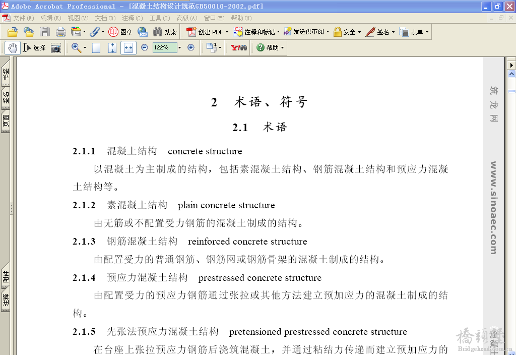The height and width of the screenshot is (355, 516).
Task: Set Actual Size page view
Action: [x=96, y=48]
